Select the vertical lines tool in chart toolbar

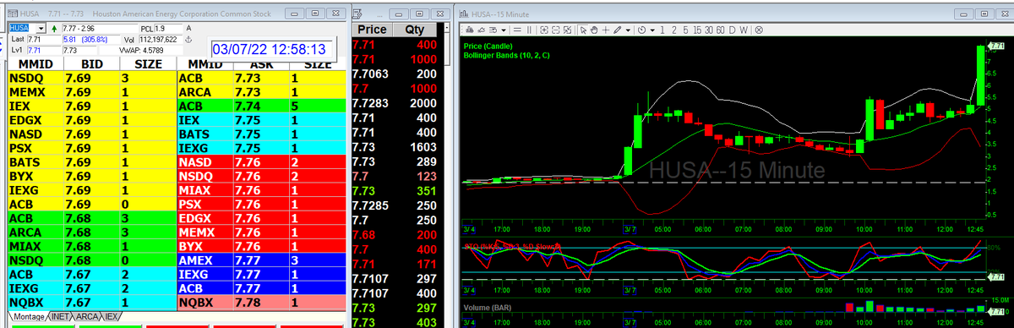(x=529, y=30)
